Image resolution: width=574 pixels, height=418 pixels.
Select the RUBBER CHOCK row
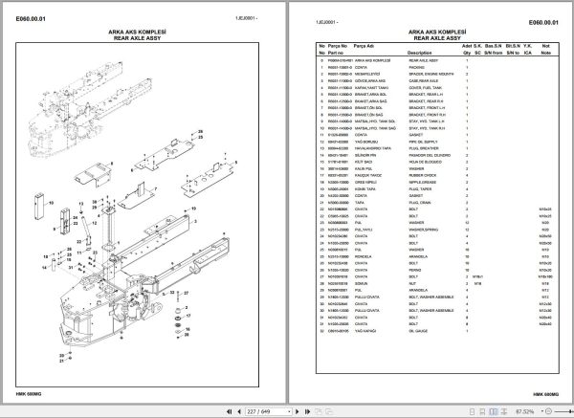click(x=437, y=175)
